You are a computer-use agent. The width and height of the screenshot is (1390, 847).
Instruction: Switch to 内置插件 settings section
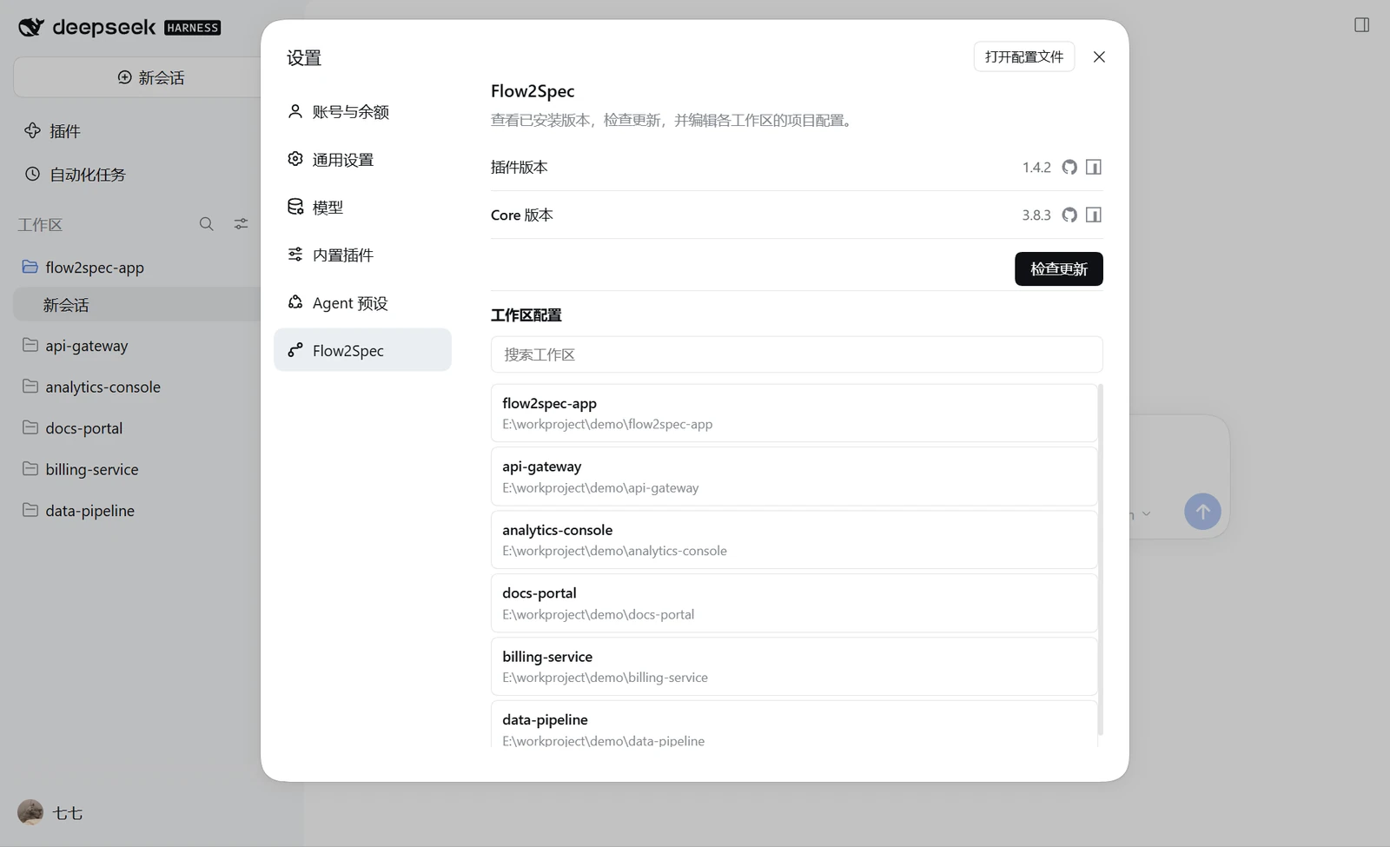coord(362,255)
